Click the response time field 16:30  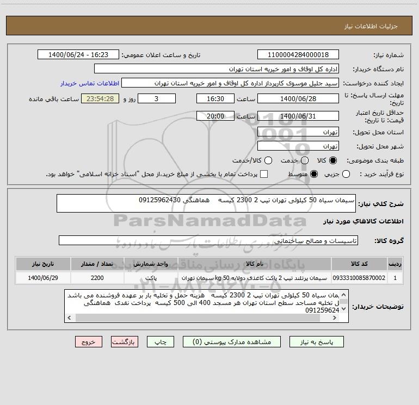coord(215,99)
